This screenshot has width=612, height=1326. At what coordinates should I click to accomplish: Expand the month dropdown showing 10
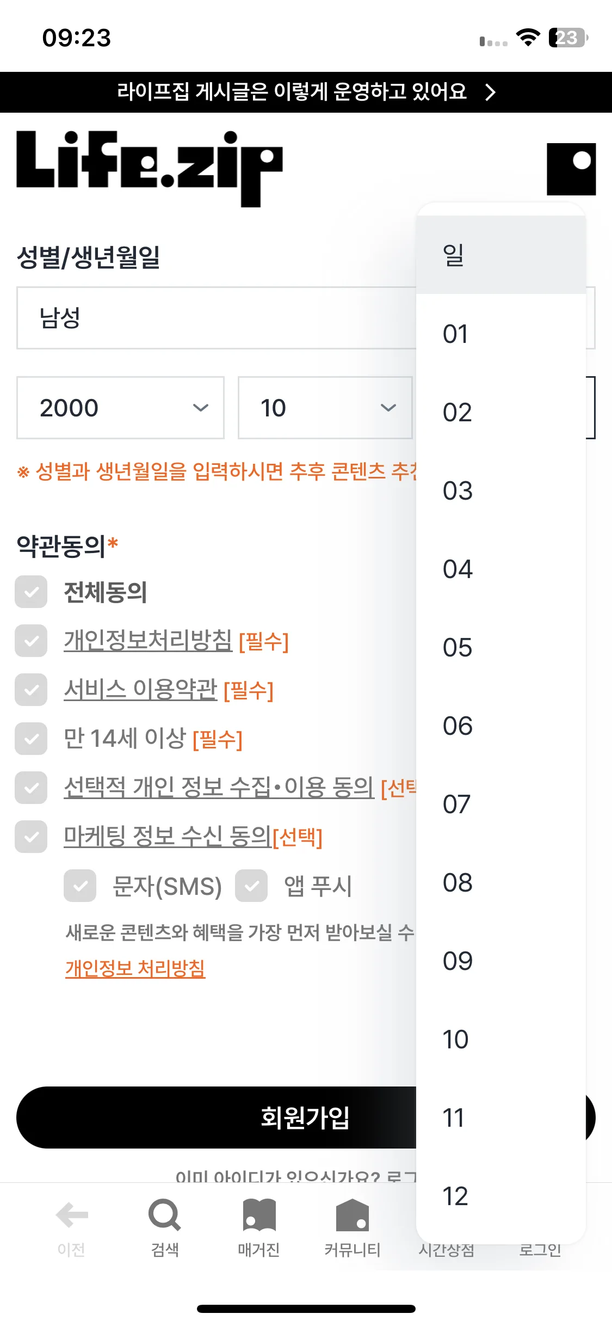pyautogui.click(x=325, y=408)
